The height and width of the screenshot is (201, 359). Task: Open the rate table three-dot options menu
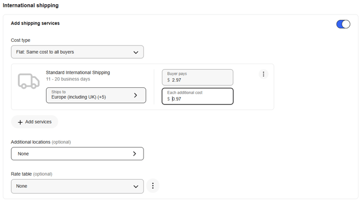coord(153,185)
